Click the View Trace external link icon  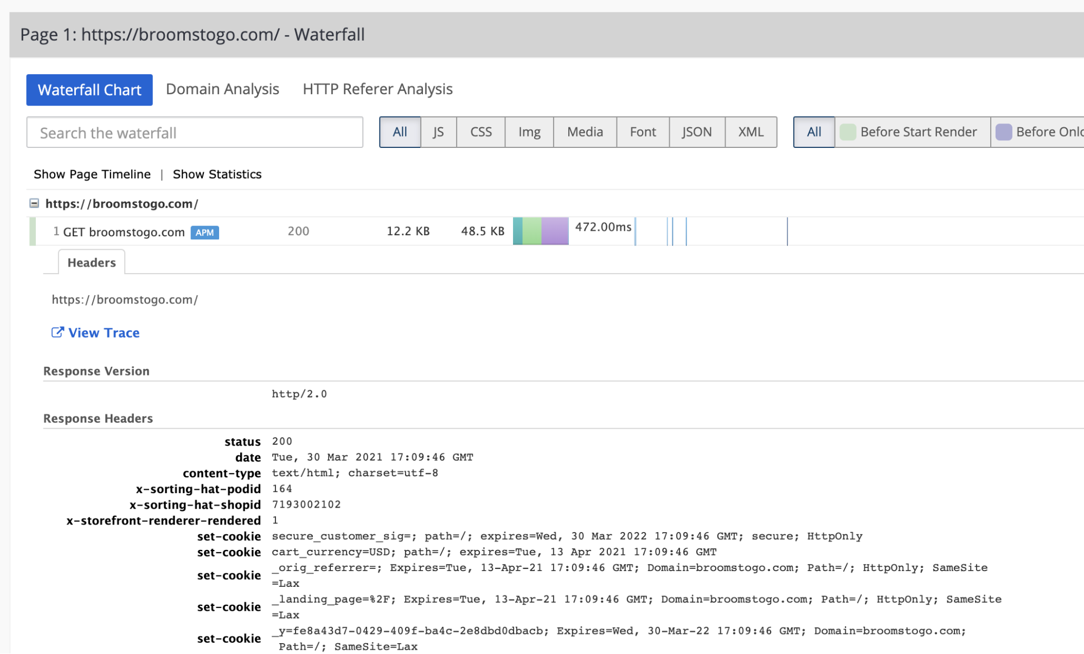coord(57,332)
